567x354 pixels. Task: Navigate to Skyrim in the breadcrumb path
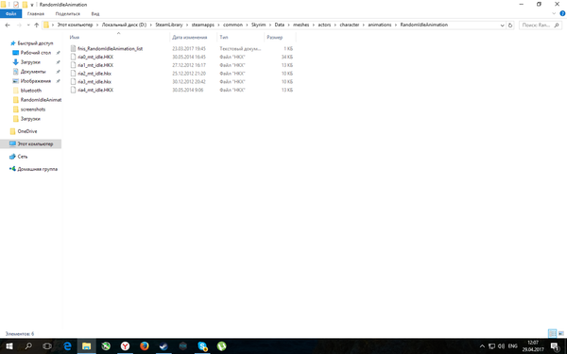coord(259,25)
